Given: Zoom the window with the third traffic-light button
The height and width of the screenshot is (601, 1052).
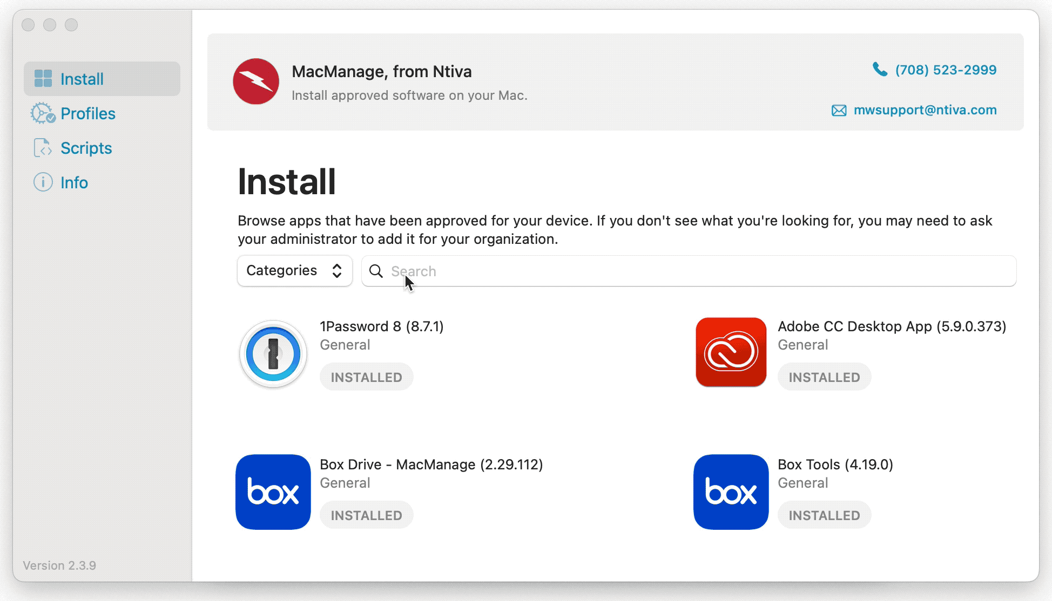Looking at the screenshot, I should pyautogui.click(x=71, y=25).
